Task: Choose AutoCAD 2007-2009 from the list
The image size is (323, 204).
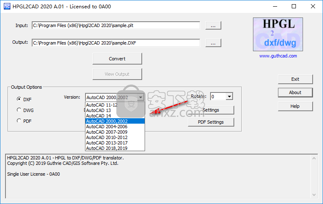Action: pos(115,132)
